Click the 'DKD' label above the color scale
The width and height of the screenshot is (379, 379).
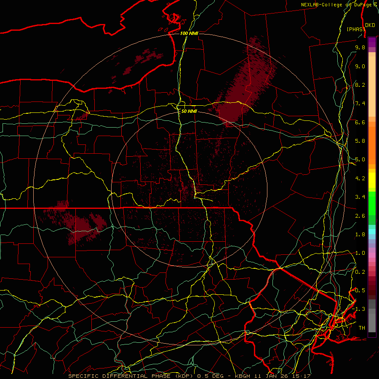tap(370, 25)
